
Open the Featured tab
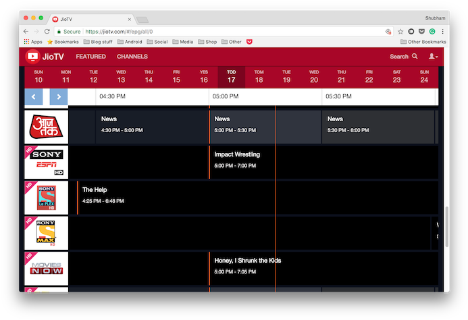(x=90, y=57)
